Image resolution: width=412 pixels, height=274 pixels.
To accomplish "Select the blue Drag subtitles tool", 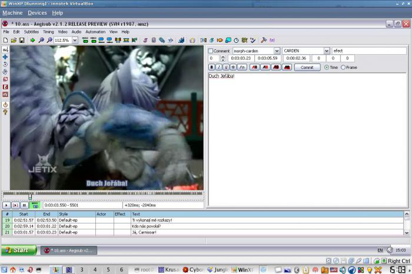I will (5, 57).
